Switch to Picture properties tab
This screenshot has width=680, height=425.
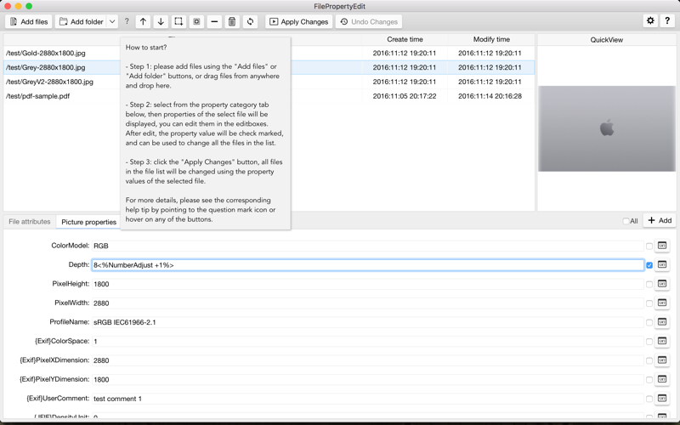pyautogui.click(x=89, y=222)
